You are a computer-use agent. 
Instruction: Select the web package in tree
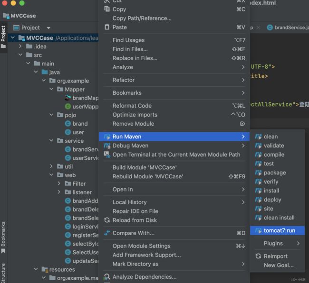[x=70, y=175]
